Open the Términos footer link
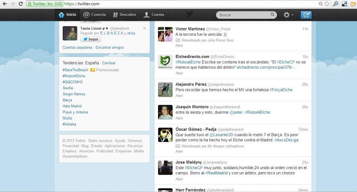This screenshot has width=357, height=192. (134, 141)
